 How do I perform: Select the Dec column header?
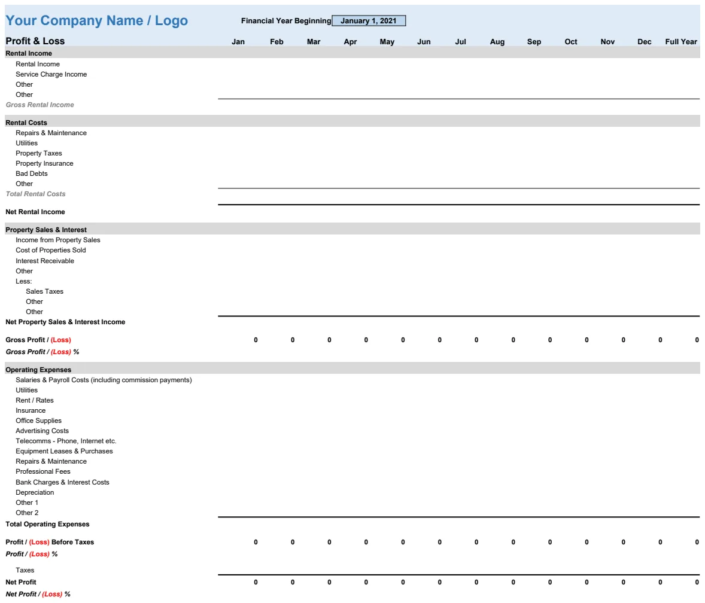click(645, 42)
